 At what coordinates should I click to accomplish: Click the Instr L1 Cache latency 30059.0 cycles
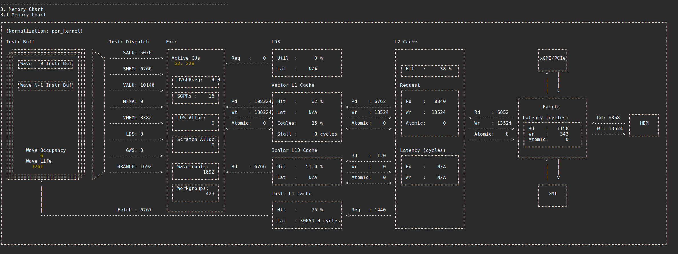click(x=320, y=221)
